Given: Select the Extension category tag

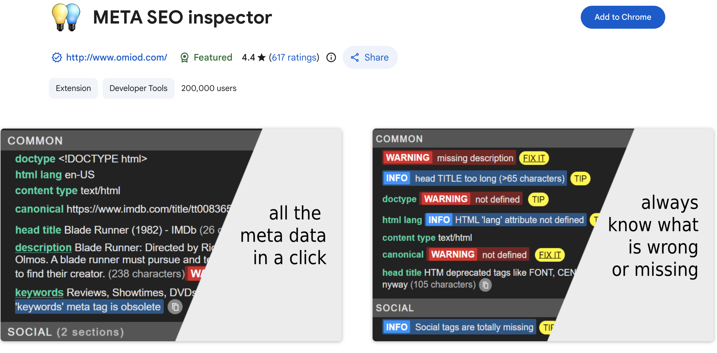Looking at the screenshot, I should point(73,88).
